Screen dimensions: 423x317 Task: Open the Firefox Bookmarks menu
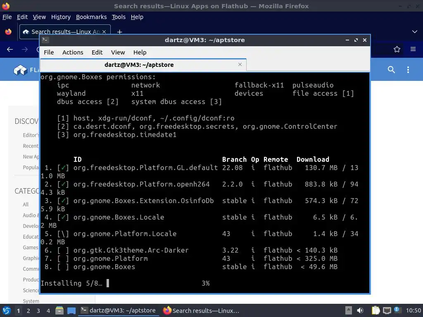(x=91, y=17)
